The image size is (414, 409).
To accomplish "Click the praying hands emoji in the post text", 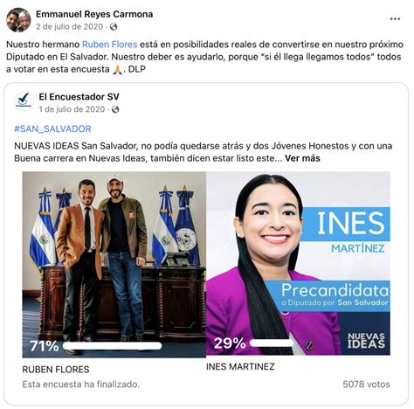I will [117, 70].
